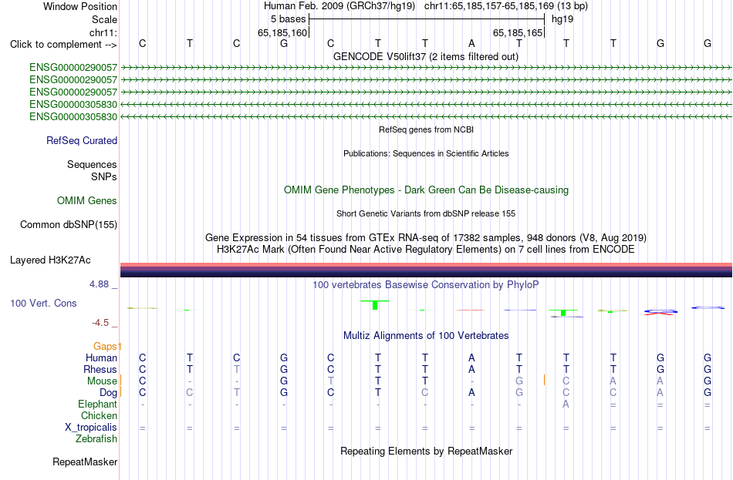Select the Chicken species label

(x=99, y=415)
